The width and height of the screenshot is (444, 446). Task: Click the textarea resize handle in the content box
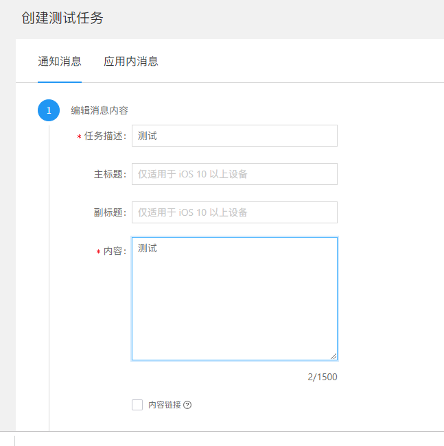[334, 356]
